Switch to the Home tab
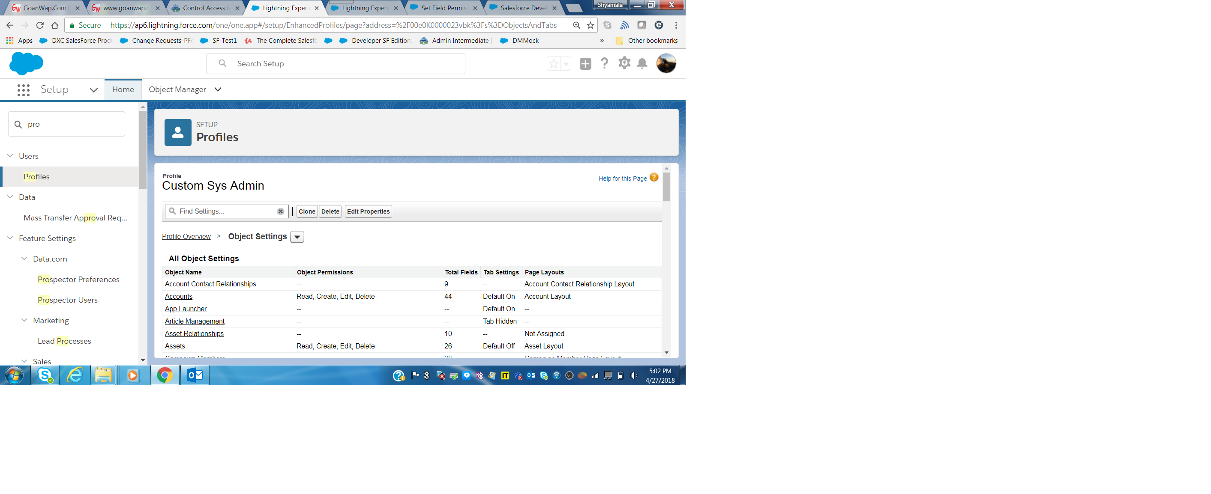The height and width of the screenshot is (494, 1211). point(123,89)
